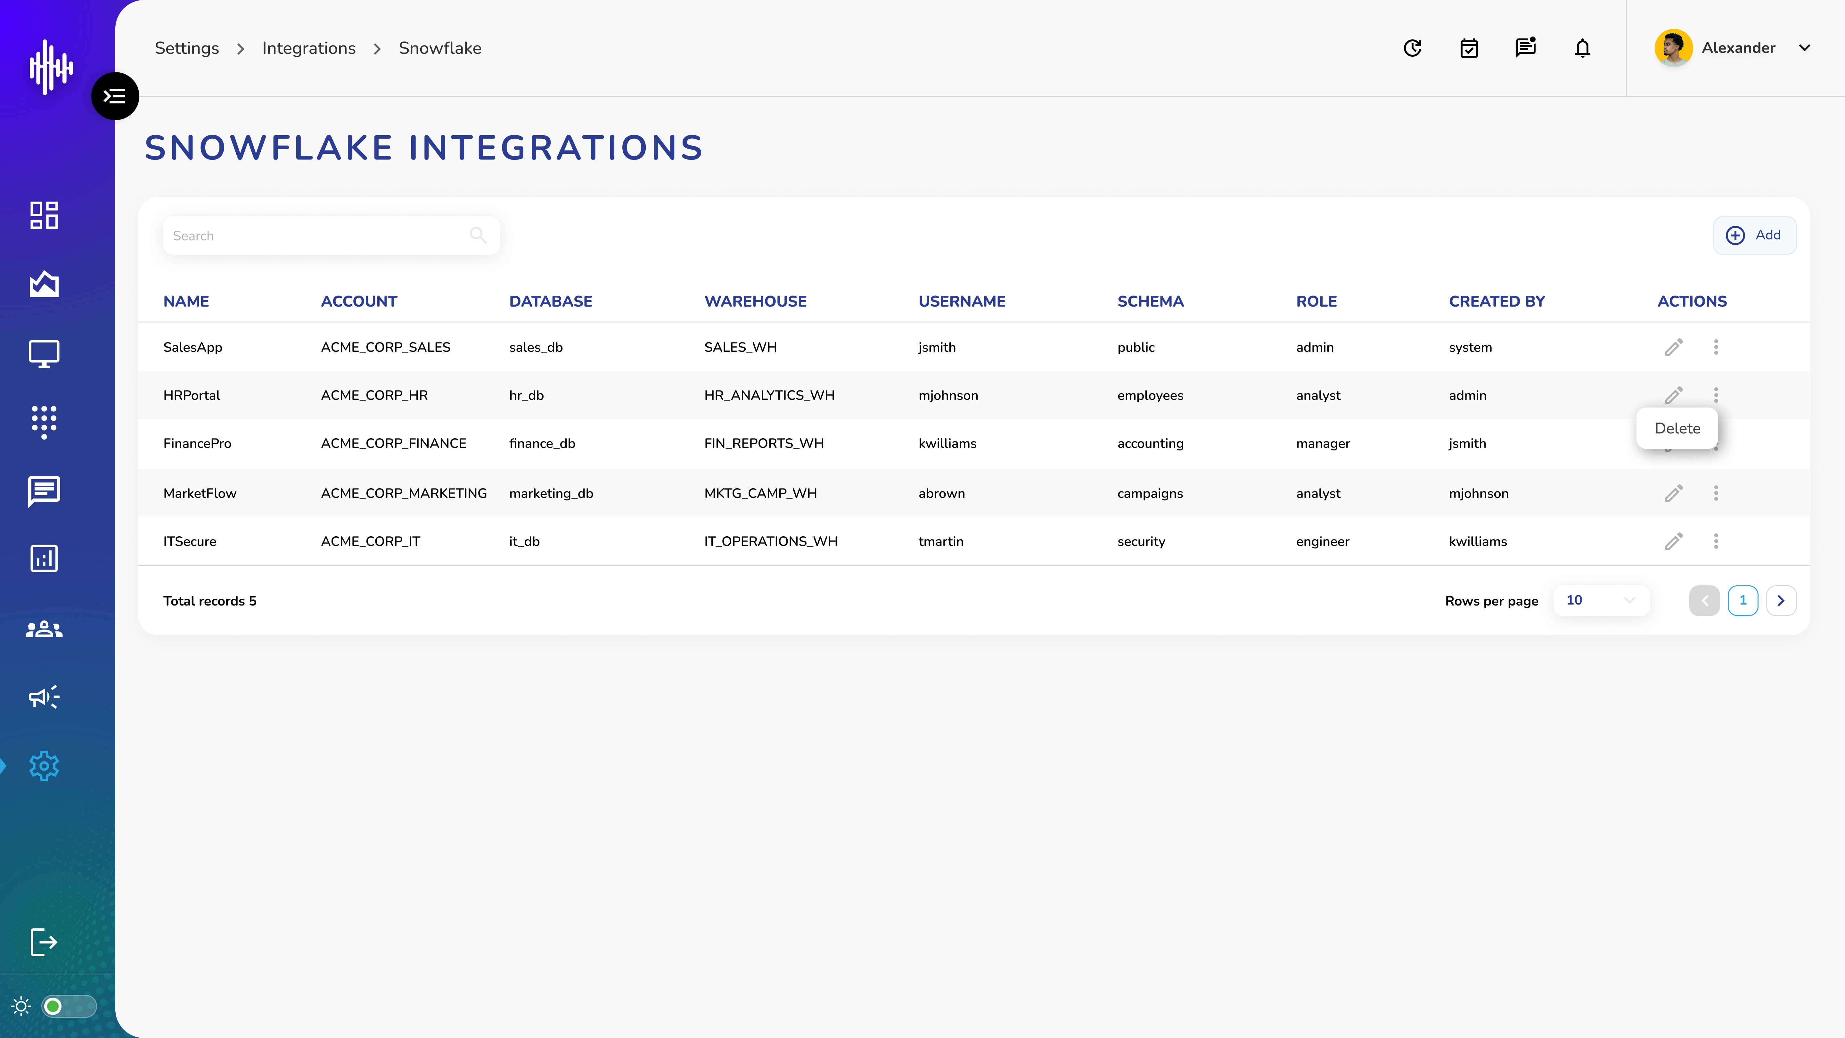This screenshot has height=1038, width=1845.
Task: Click the sun brightness icon
Action: point(21,1007)
